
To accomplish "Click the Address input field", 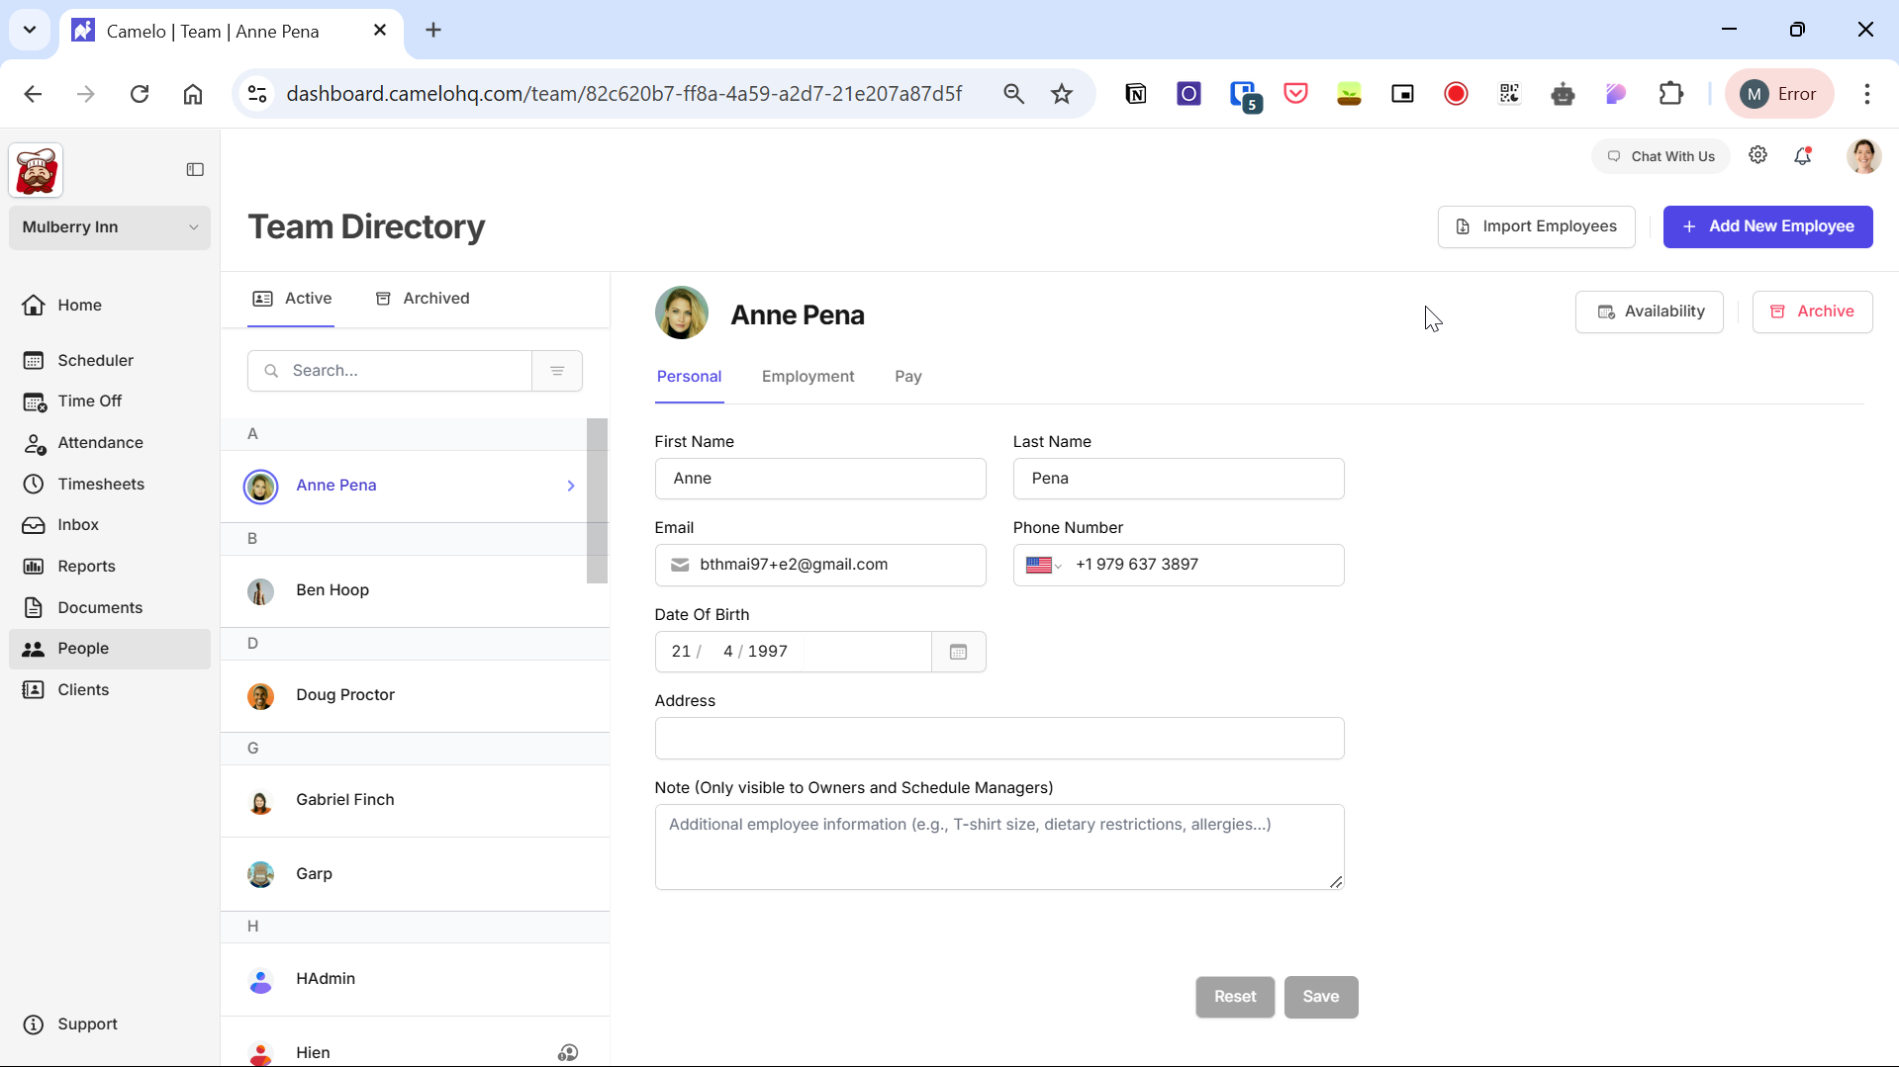I will pyautogui.click(x=998, y=739).
